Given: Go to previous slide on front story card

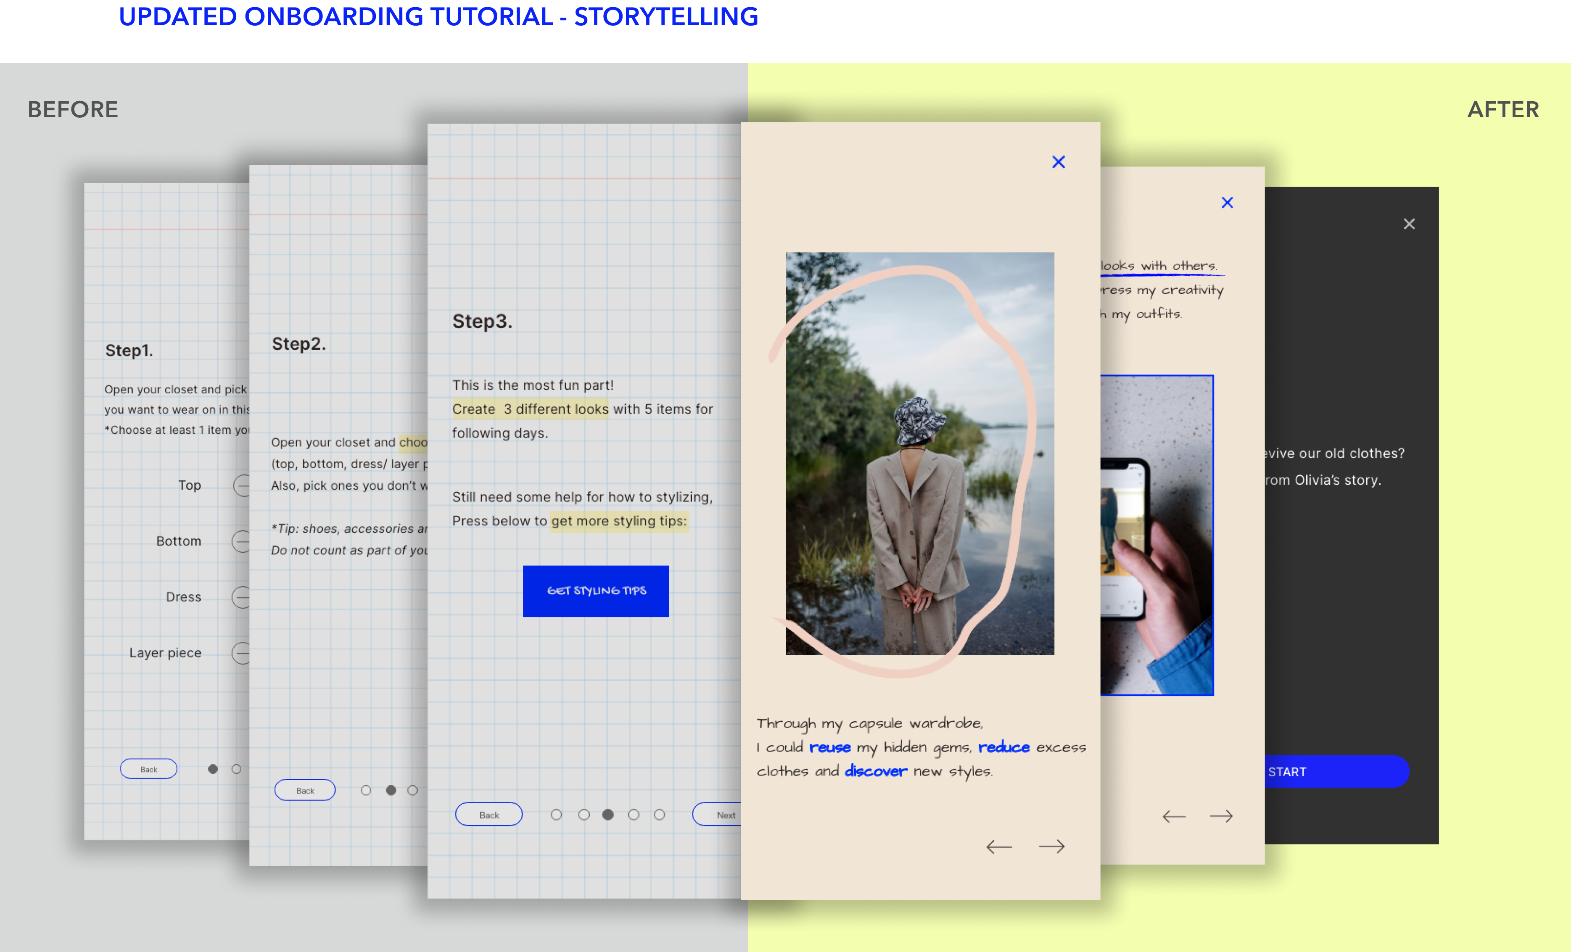Looking at the screenshot, I should (x=999, y=846).
